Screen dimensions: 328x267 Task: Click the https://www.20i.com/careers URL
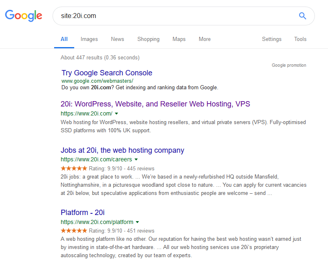point(96,159)
